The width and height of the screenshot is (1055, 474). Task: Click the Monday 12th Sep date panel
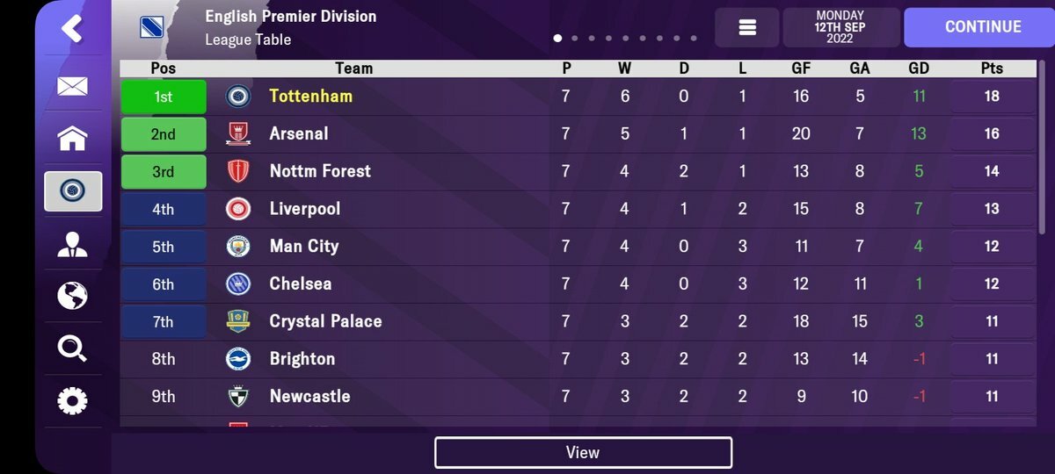(840, 27)
